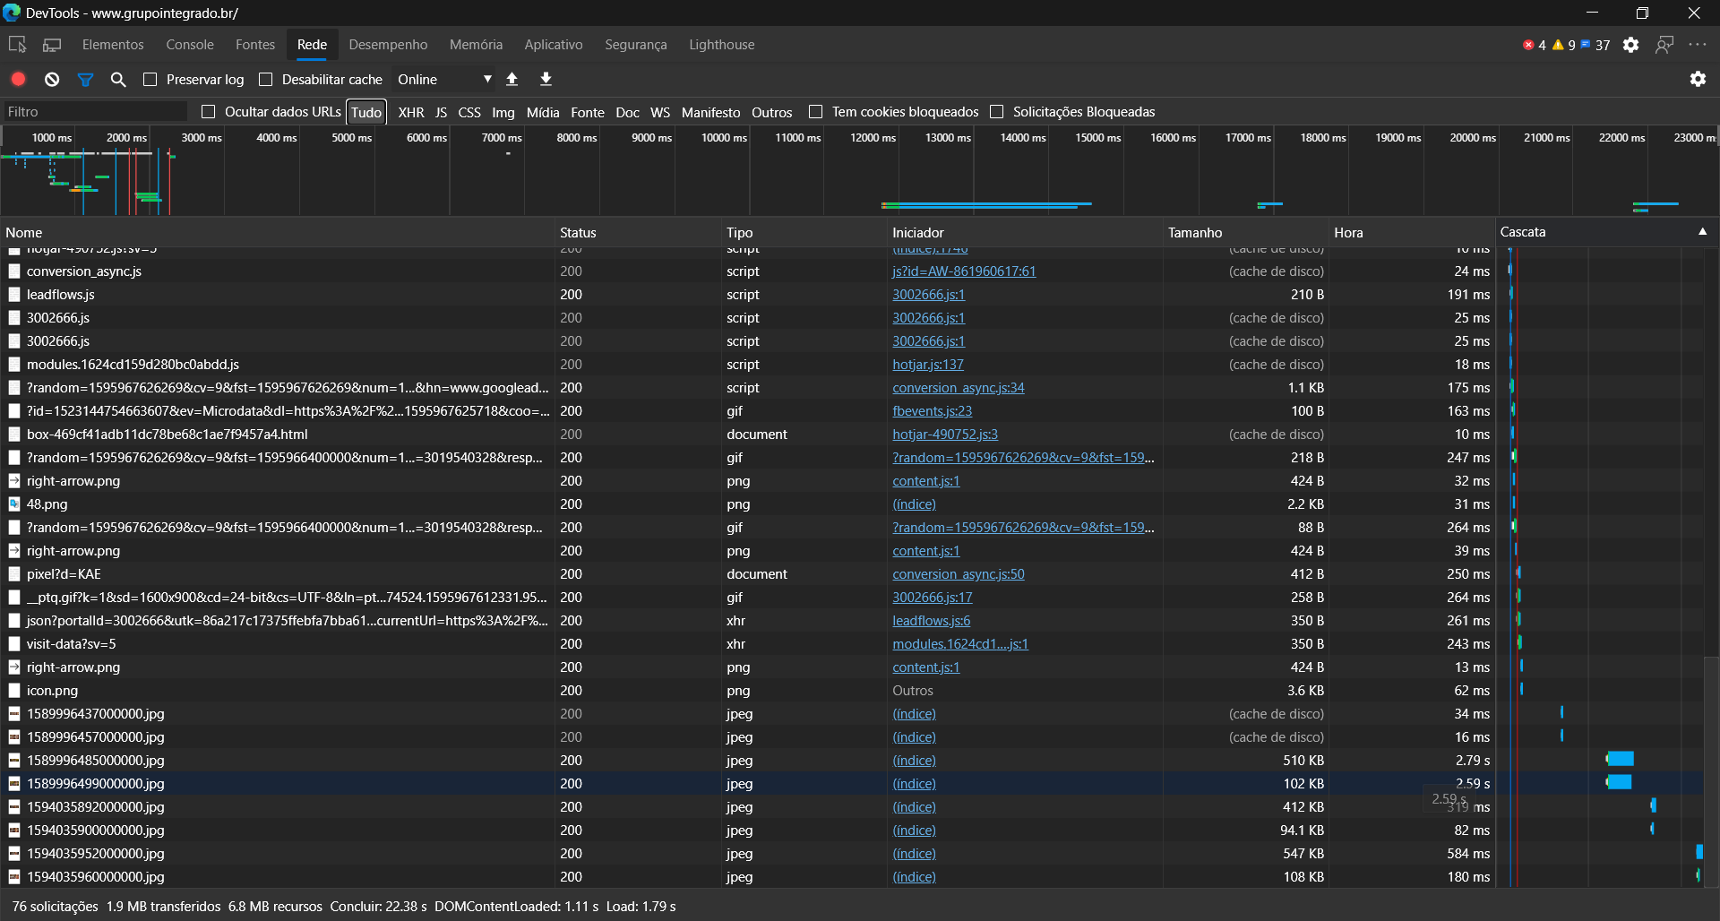
Task: Switch to the Console tab
Action: (x=190, y=45)
